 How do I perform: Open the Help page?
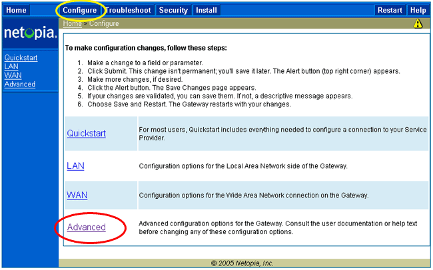[x=418, y=10]
